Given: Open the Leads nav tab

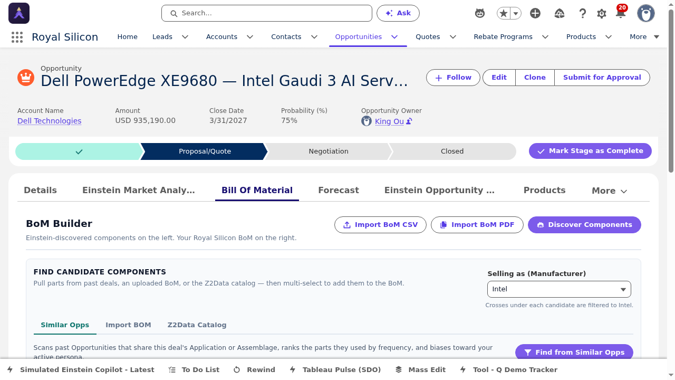Looking at the screenshot, I should coord(162,37).
